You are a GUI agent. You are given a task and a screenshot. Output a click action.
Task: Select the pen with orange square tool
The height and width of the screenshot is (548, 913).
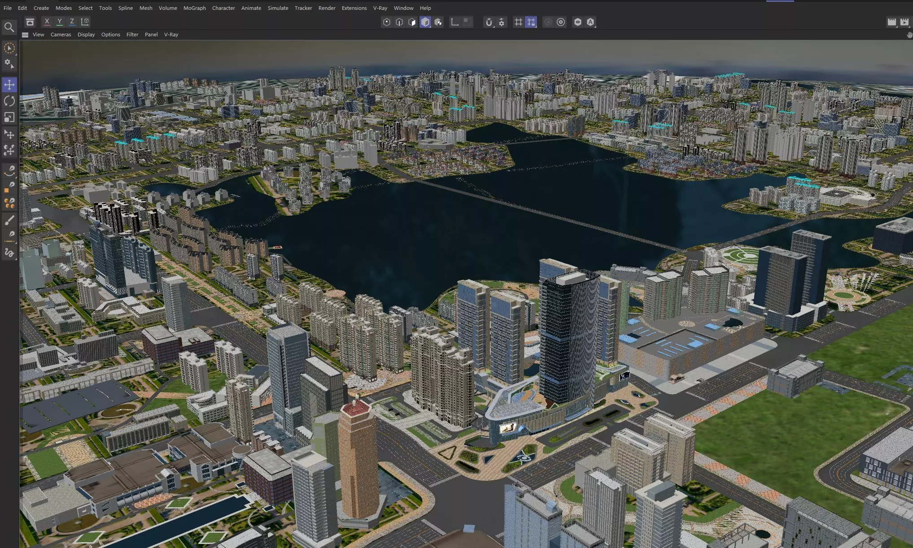click(9, 187)
